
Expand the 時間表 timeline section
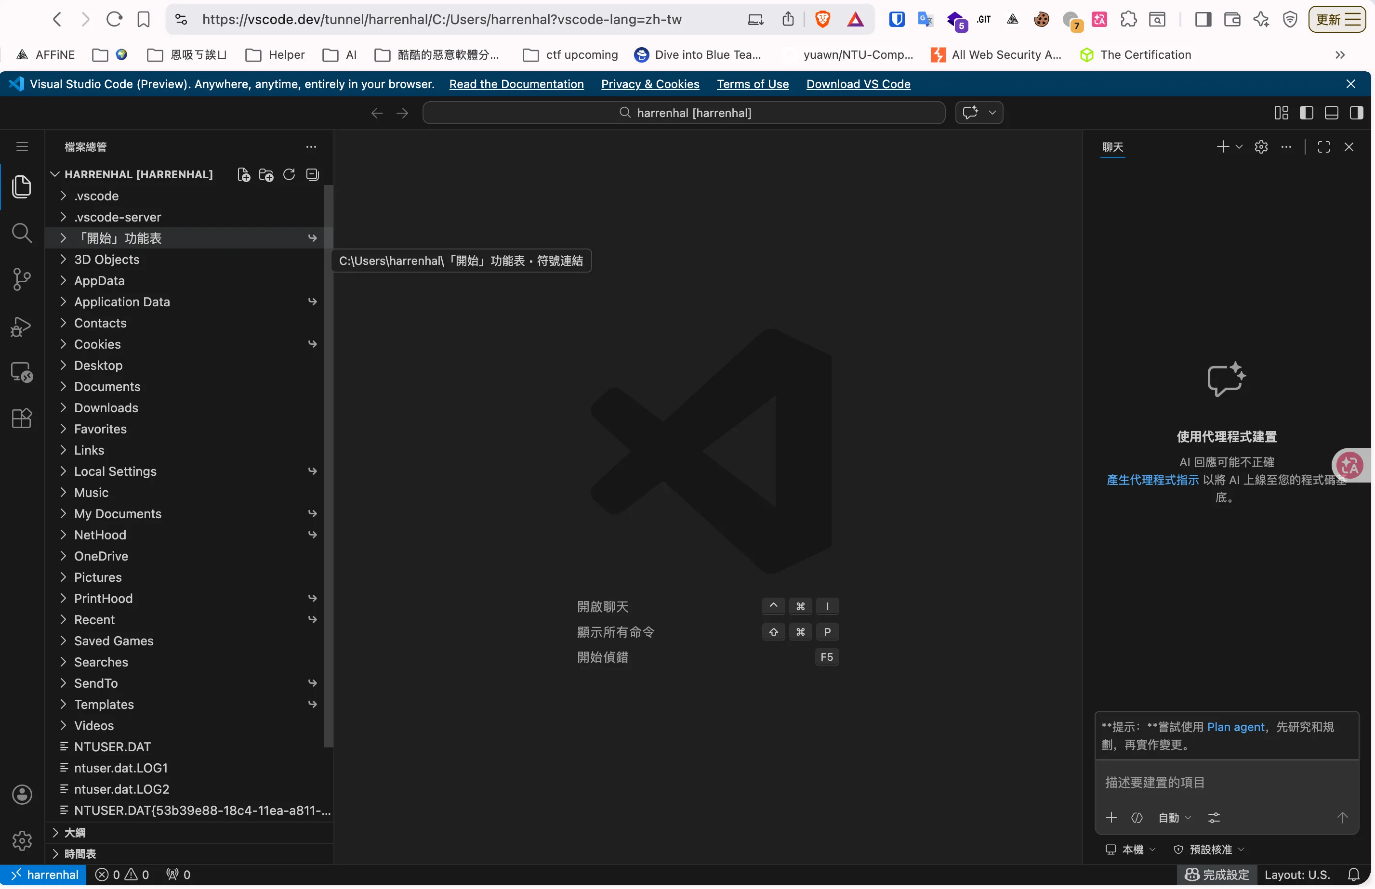189,854
